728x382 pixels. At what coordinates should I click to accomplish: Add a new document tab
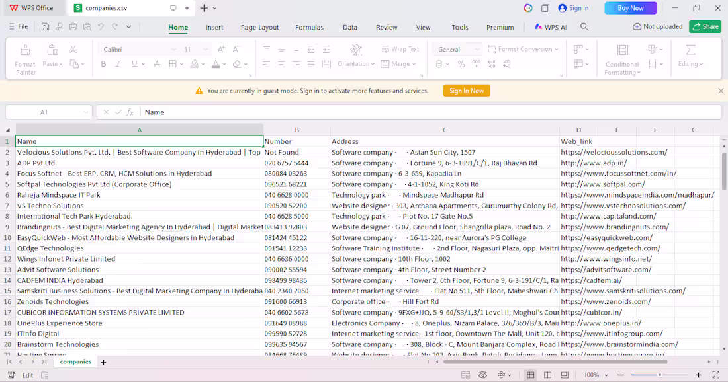pos(203,8)
